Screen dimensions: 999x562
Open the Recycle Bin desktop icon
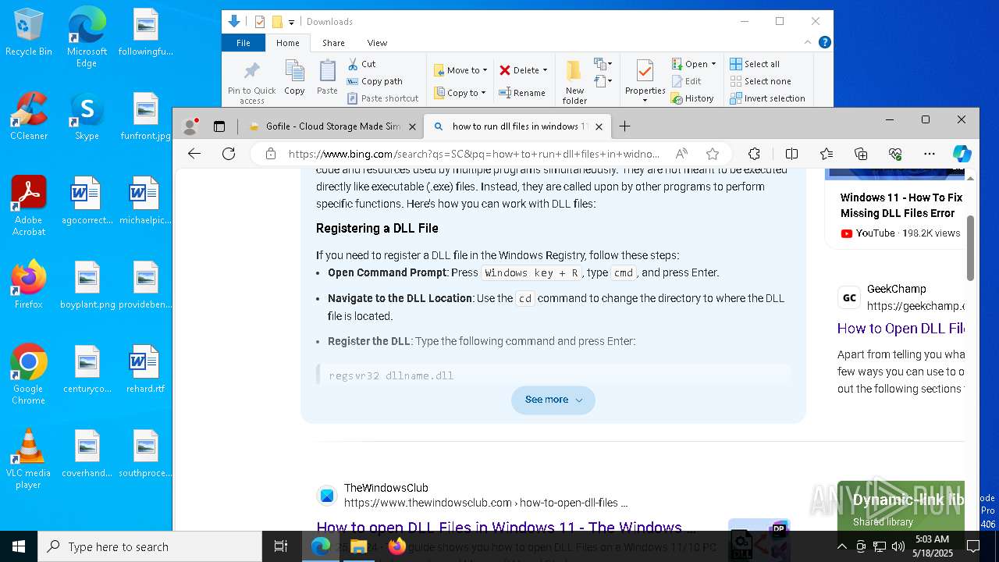pos(28,33)
